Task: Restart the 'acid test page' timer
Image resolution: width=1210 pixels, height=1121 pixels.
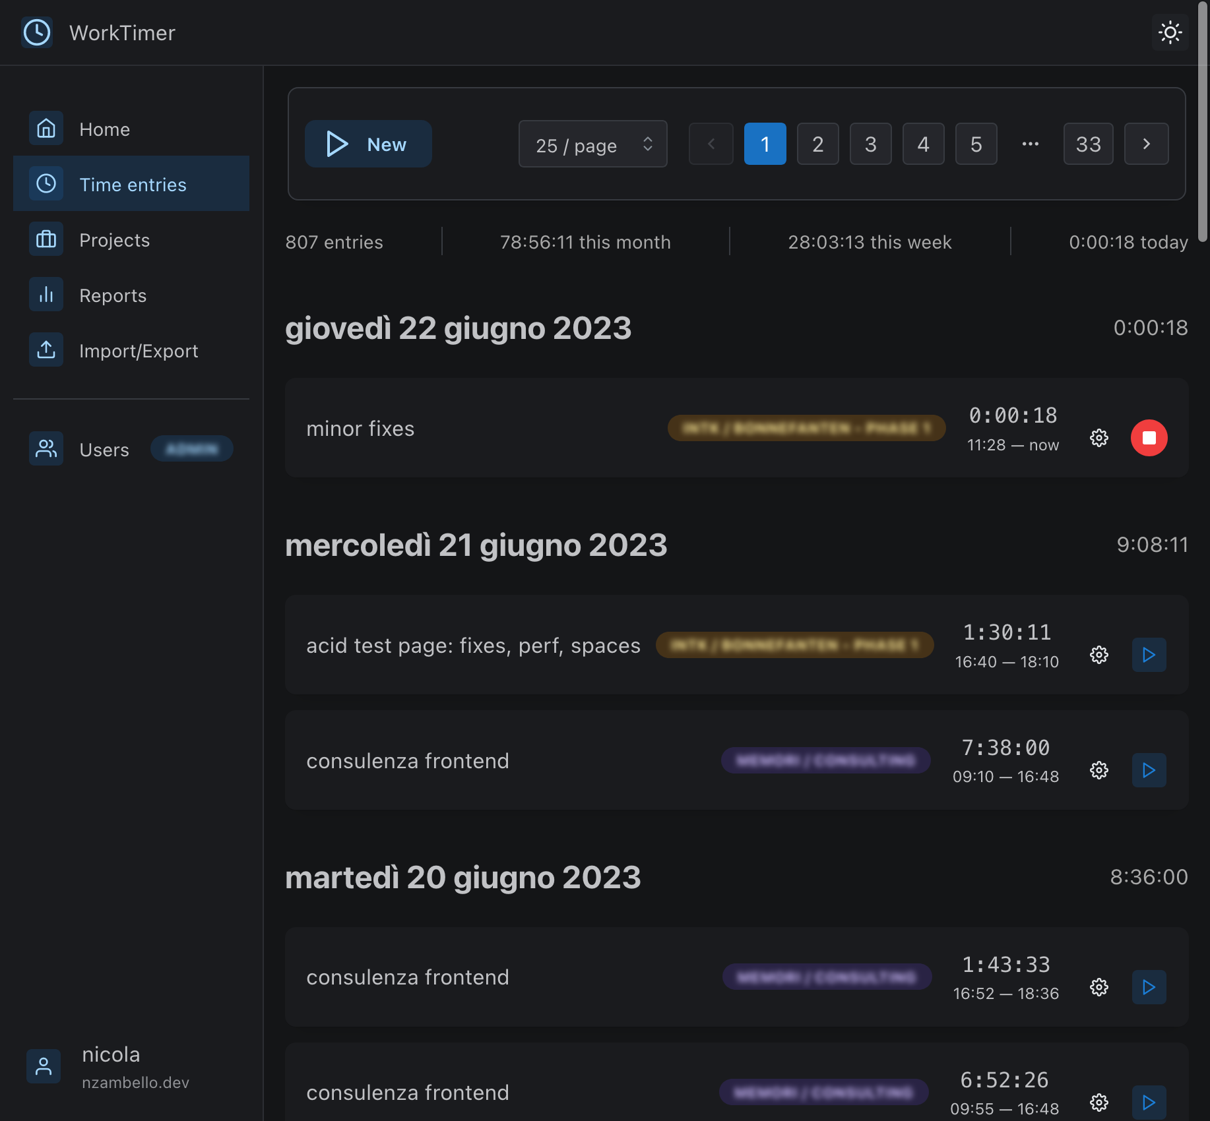Action: (x=1149, y=655)
